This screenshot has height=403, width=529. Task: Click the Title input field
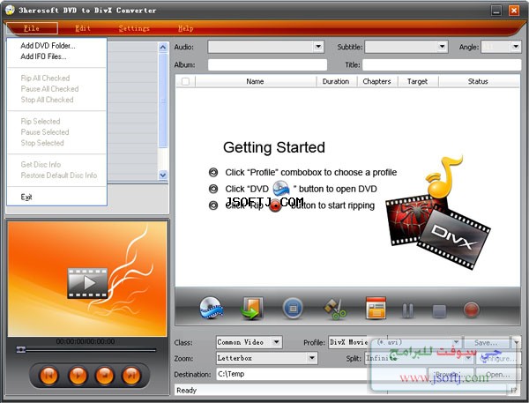[x=442, y=64]
